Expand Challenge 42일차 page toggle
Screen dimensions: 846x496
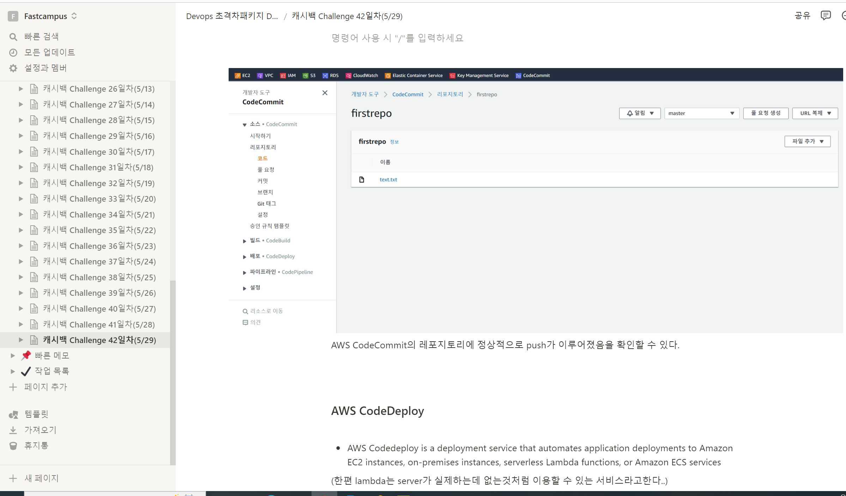[21, 340]
